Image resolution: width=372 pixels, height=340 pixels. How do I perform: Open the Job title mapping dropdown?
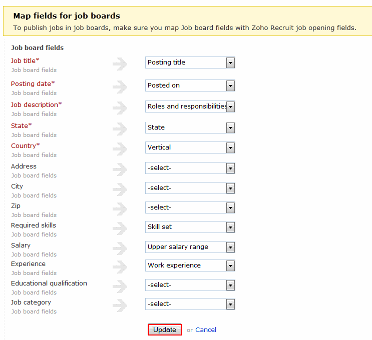point(190,62)
